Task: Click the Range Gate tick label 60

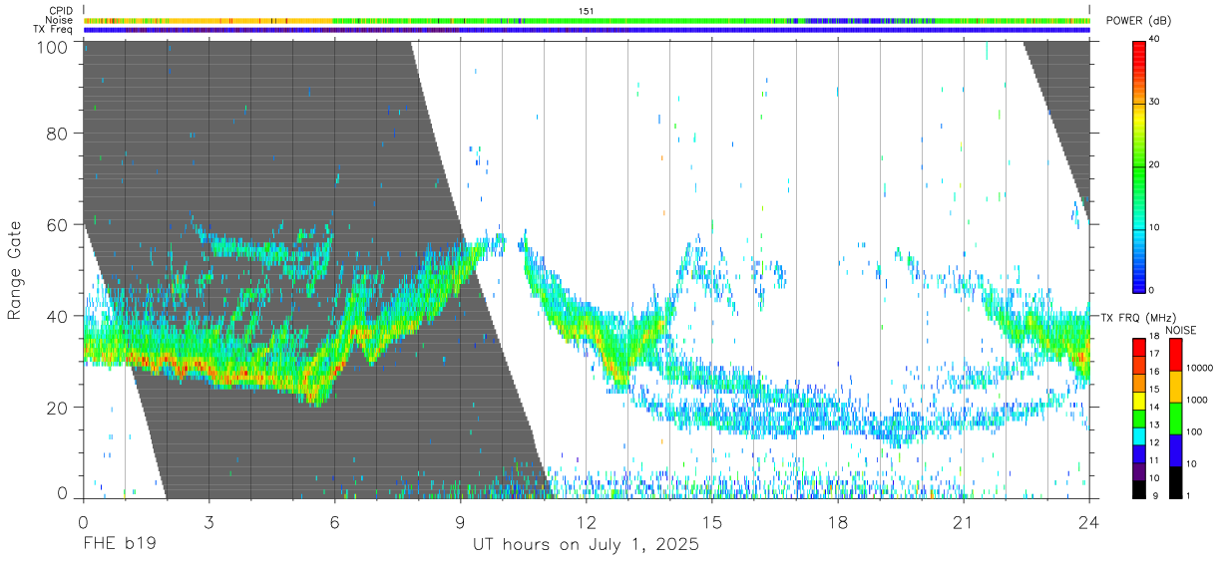Action: [59, 224]
